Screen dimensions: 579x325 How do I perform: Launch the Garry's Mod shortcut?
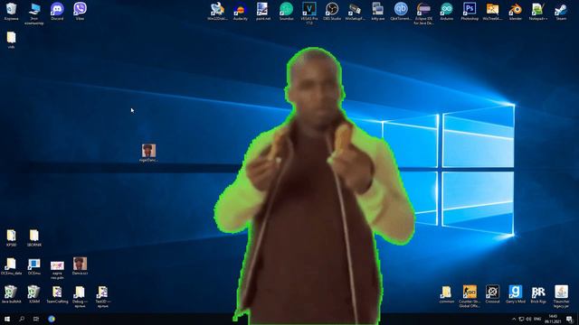click(515, 294)
